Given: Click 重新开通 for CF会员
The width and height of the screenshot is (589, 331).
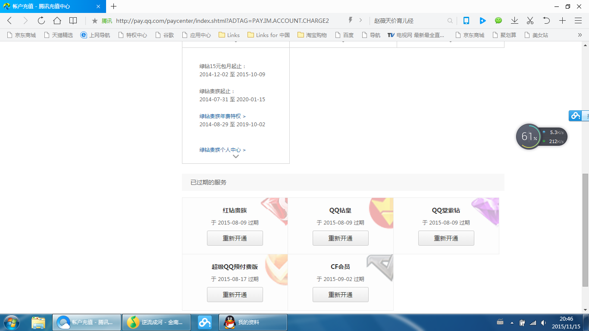Looking at the screenshot, I should point(341,295).
